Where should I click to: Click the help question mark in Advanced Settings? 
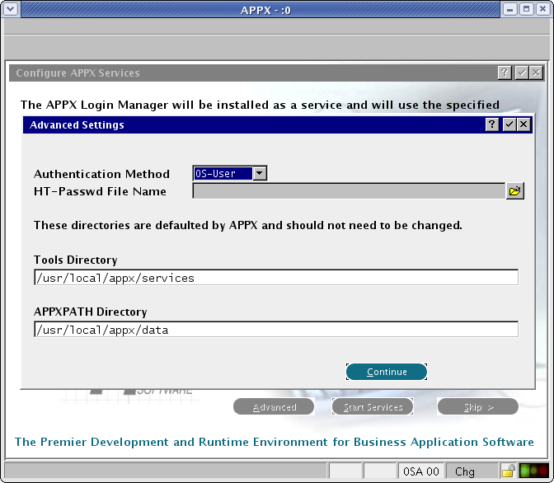[x=492, y=124]
